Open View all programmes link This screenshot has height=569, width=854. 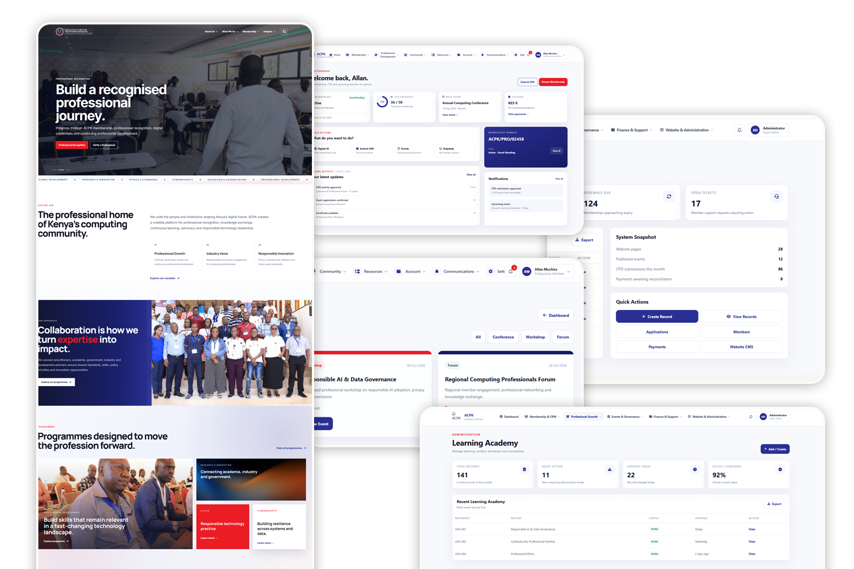pos(291,448)
